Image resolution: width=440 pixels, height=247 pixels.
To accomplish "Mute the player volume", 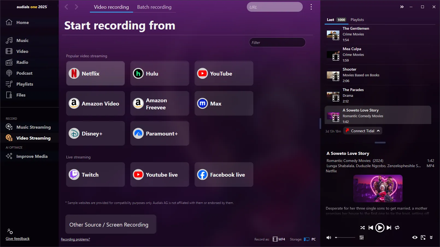I will coord(329,237).
